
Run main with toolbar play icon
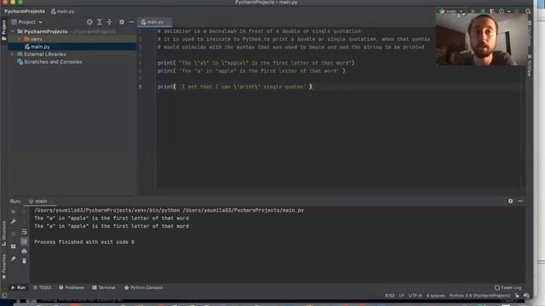(473, 11)
